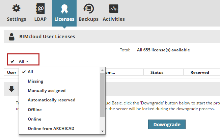Click the Licenses ribbon badge icon
Image resolution: width=220 pixels, height=138 pixels.
64,8
